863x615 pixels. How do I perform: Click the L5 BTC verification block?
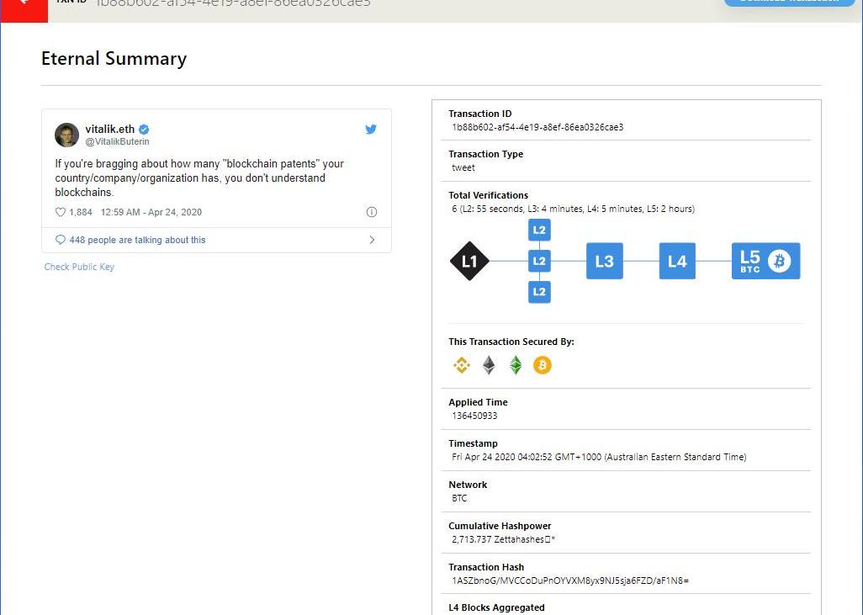point(765,261)
